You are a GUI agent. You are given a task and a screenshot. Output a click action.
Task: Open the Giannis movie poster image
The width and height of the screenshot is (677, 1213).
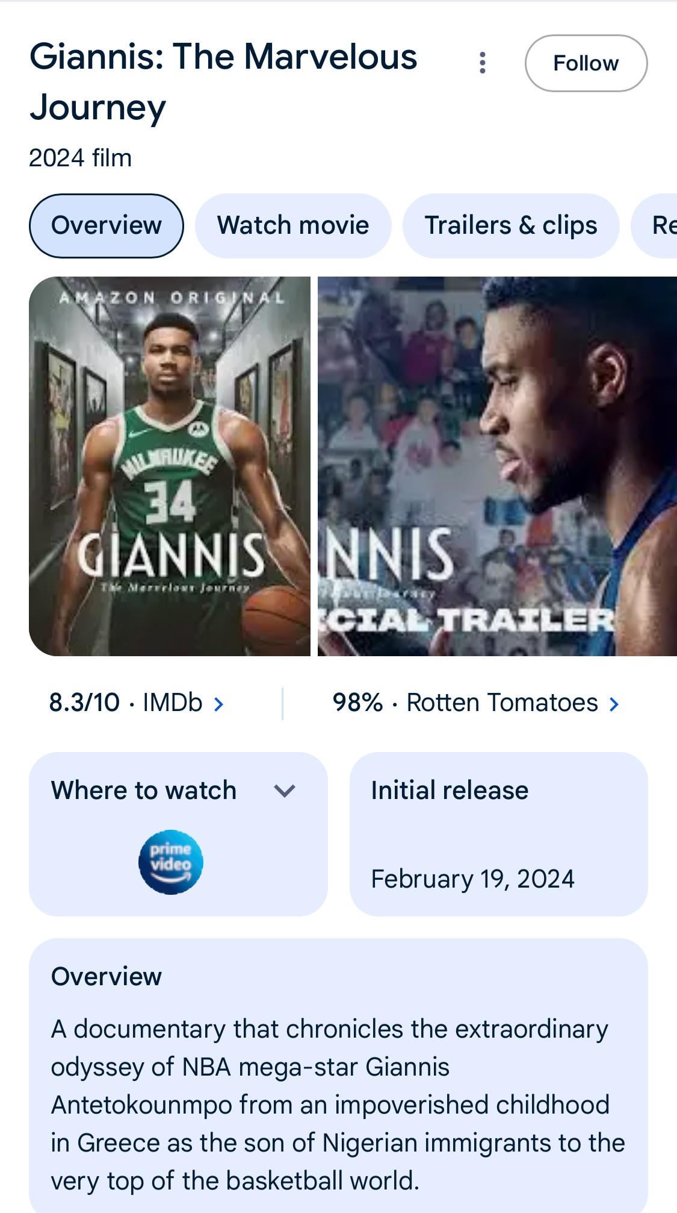pos(170,466)
